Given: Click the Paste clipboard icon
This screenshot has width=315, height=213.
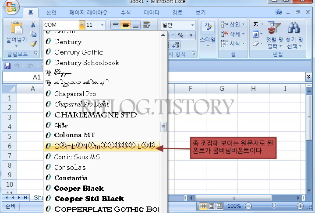Looking at the screenshot, I should [x=17, y=27].
